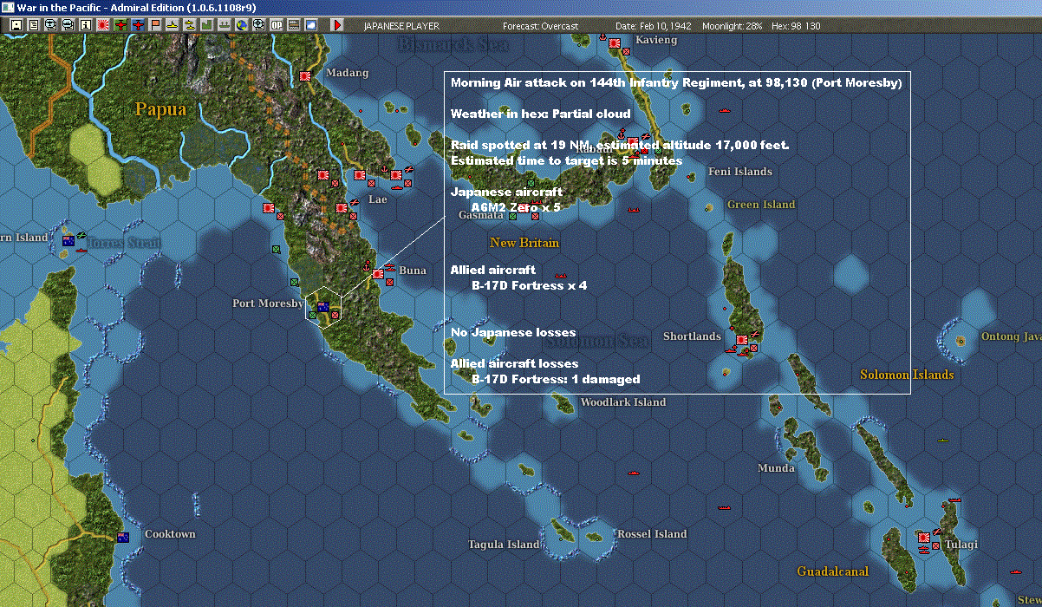Click the 'Date: Feb 10, 1942' text
This screenshot has width=1042, height=607.
pyautogui.click(x=654, y=26)
